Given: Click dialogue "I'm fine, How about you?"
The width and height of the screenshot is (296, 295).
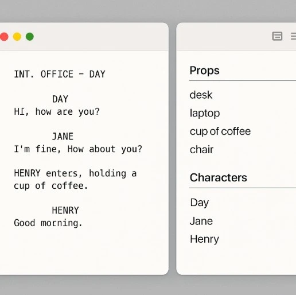Looking at the screenshot, I should [78, 149].
